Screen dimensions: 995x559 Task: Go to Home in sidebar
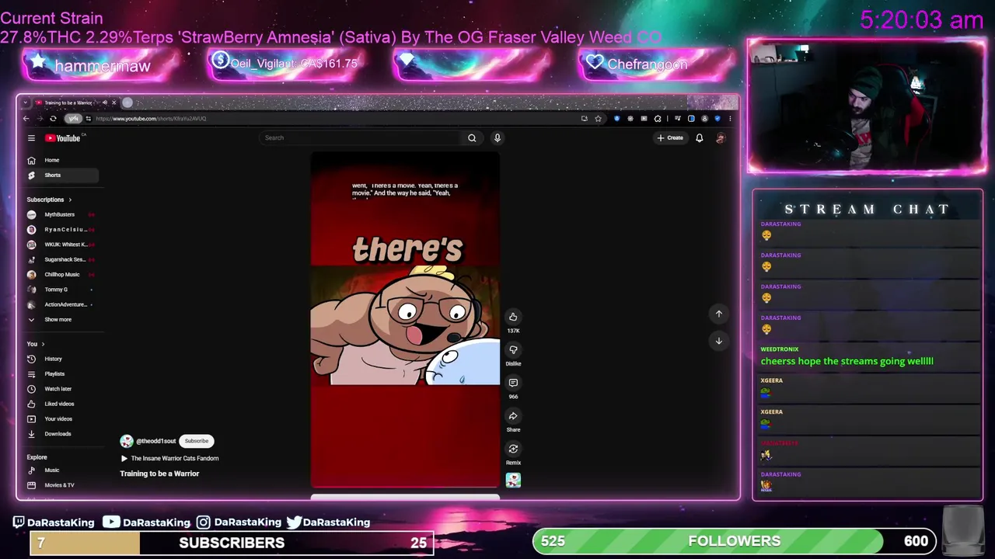[x=61, y=160]
